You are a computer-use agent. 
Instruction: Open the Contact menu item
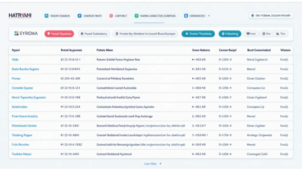tap(121, 16)
